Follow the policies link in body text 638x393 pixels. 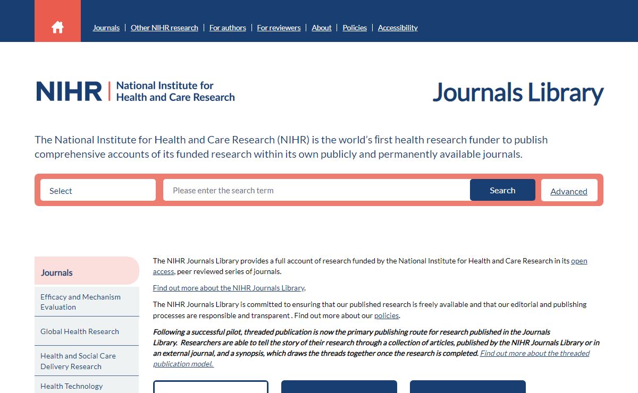click(x=387, y=315)
